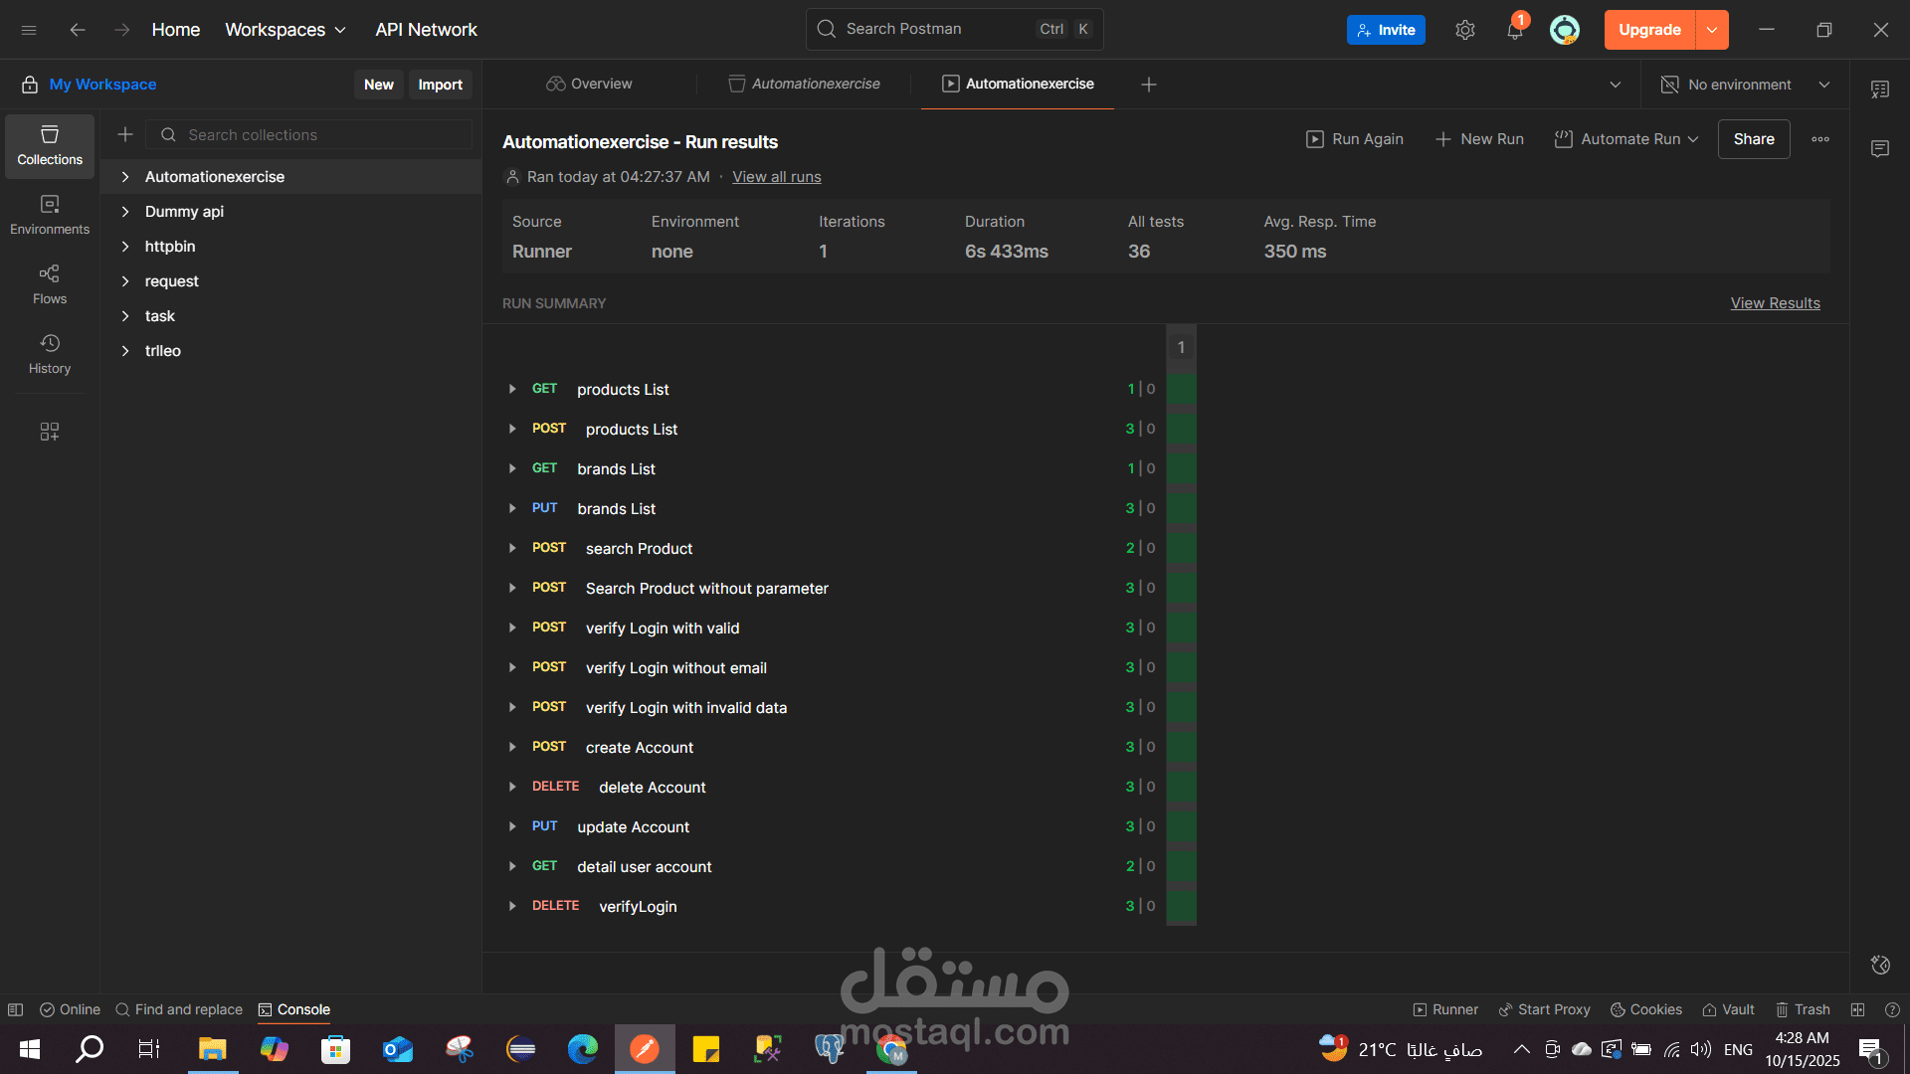
Task: Click the View all runs link
Action: pyautogui.click(x=776, y=177)
